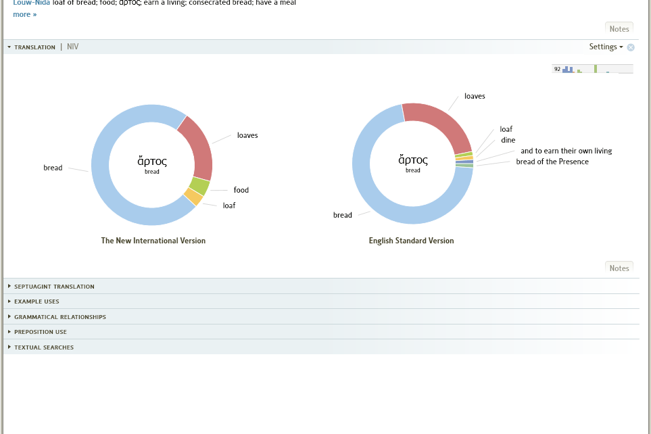Click 'and to earn their own living' label

(566, 151)
